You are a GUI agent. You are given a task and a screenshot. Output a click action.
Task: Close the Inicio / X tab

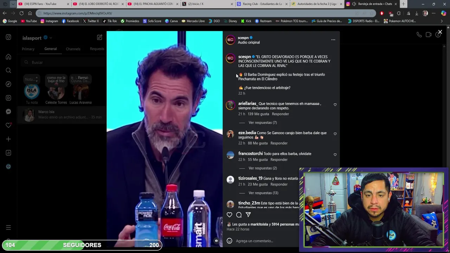pyautogui.click(x=232, y=4)
